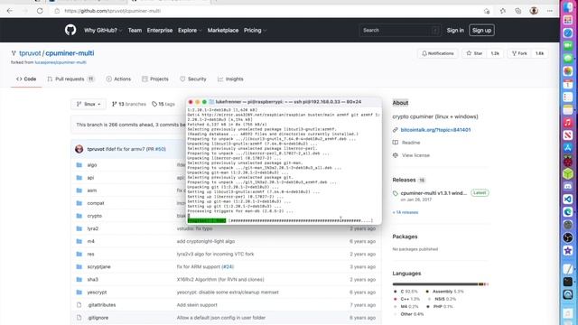Switch to the Projects tab

pos(155,79)
